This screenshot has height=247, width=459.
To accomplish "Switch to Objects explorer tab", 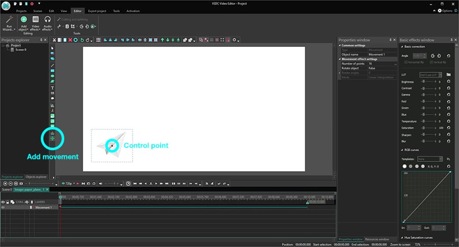I will (36, 177).
